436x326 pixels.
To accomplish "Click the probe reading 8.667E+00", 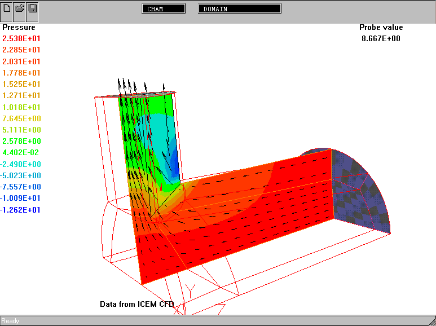I will pos(381,38).
